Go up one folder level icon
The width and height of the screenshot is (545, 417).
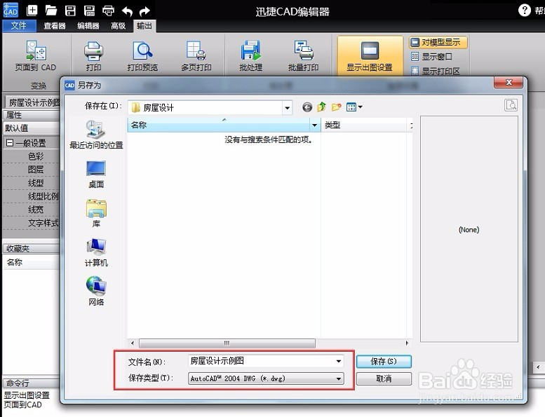[x=321, y=107]
